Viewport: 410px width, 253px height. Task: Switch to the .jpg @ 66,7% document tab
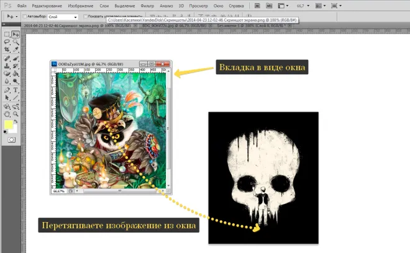pyautogui.click(x=175, y=25)
